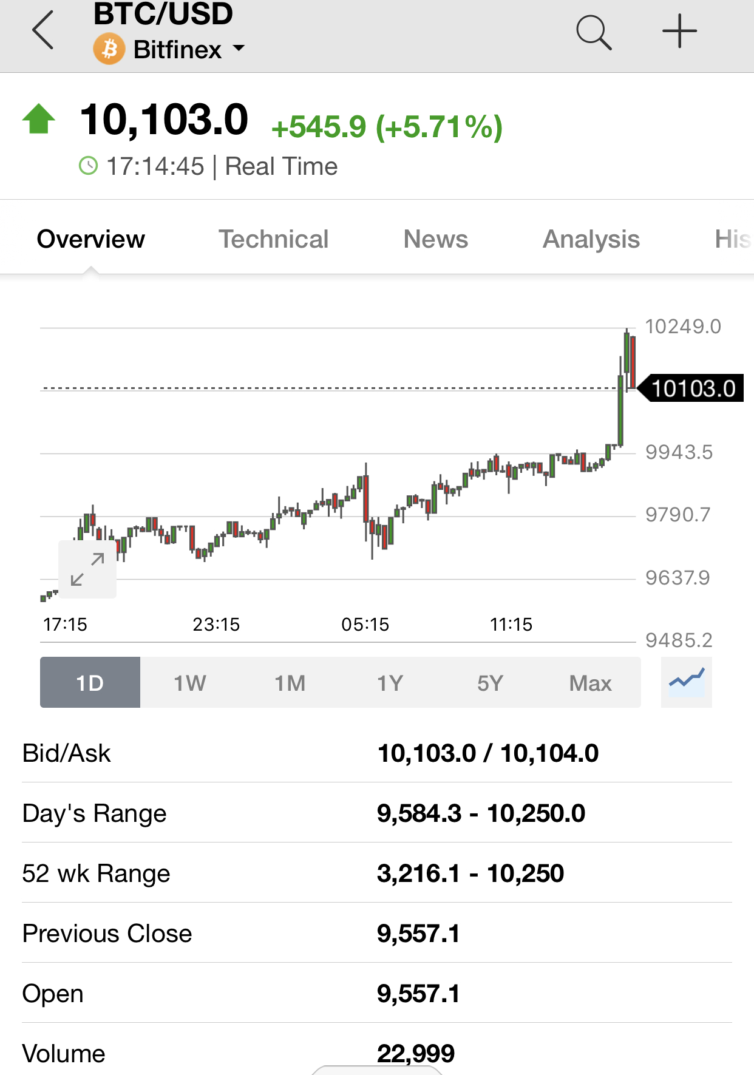The height and width of the screenshot is (1075, 754).
Task: Go to the Analysis tab
Action: pos(591,239)
